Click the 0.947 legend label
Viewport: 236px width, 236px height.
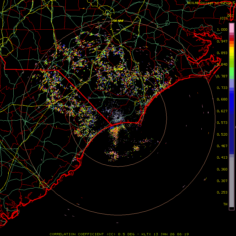[222, 41]
